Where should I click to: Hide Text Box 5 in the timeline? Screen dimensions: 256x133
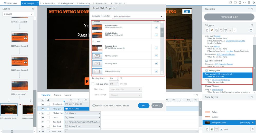pyautogui.click(x=43, y=122)
